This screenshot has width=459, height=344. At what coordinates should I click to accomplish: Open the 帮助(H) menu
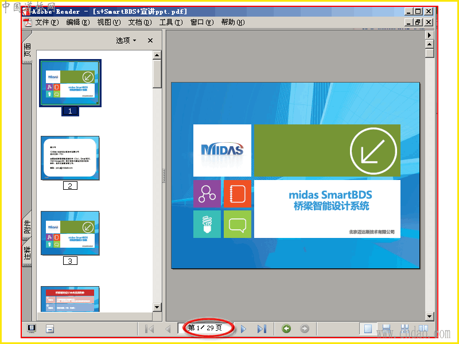(233, 22)
